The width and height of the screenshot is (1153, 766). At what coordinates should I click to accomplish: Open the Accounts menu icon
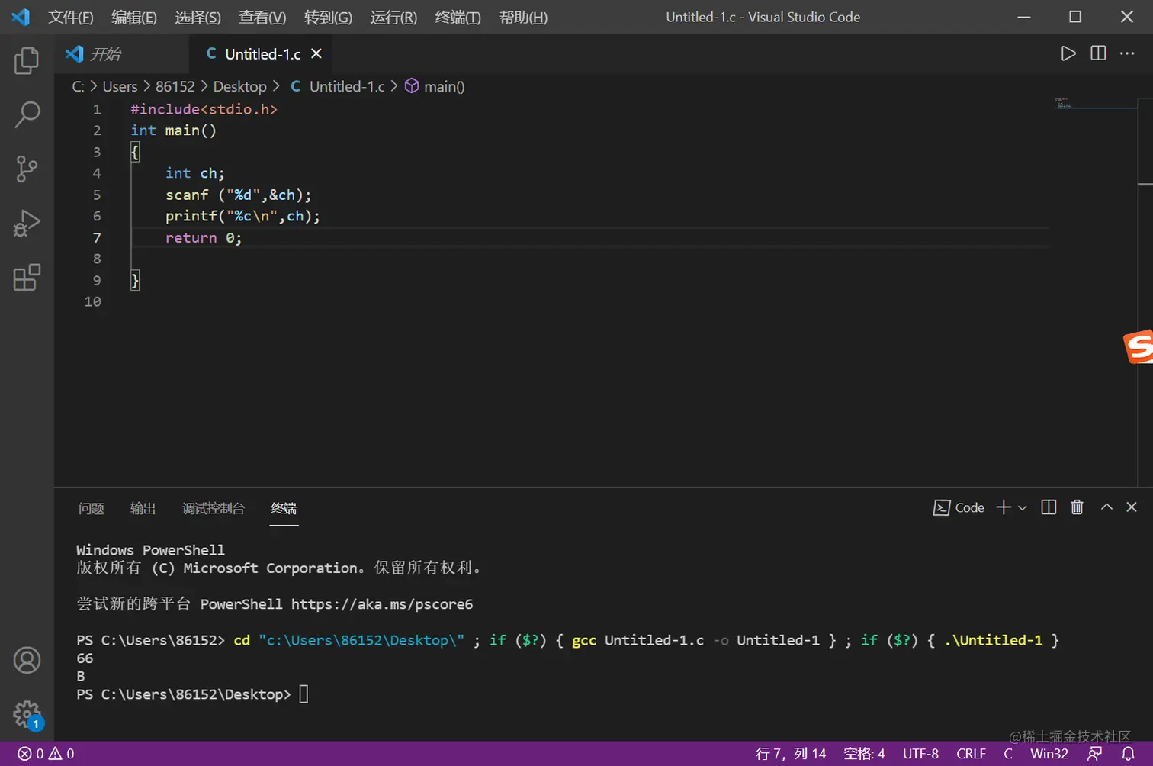[x=27, y=660]
